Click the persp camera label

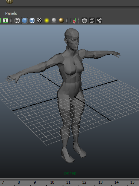coord(70,173)
